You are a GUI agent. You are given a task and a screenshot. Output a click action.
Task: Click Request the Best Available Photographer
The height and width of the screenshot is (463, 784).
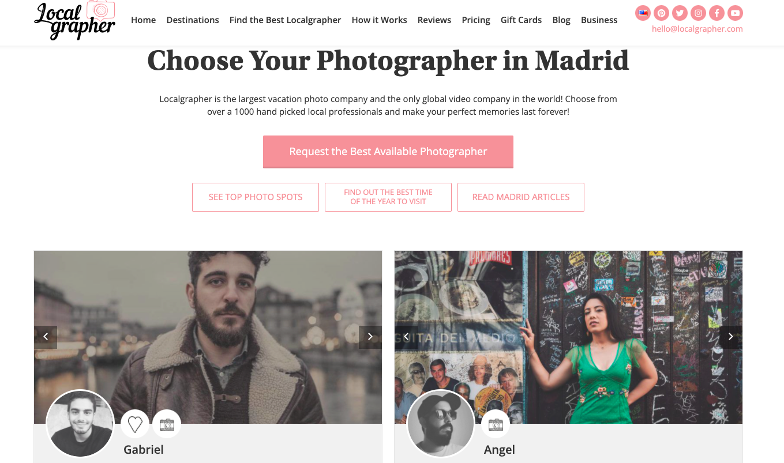[x=388, y=152]
